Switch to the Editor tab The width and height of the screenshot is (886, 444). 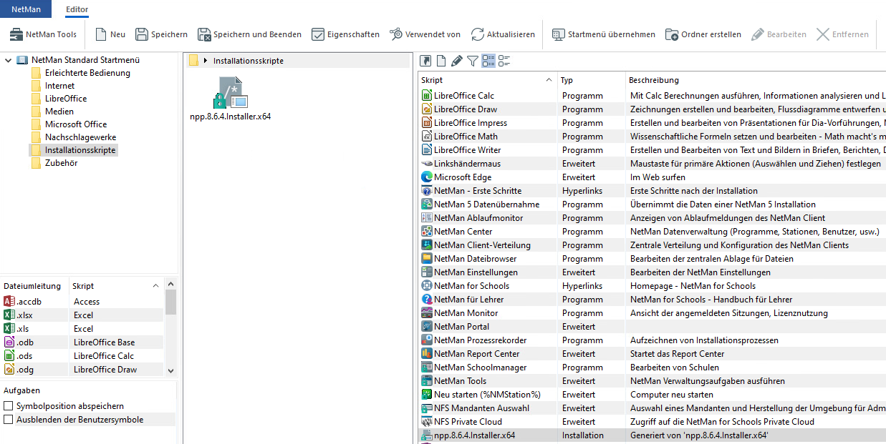[x=77, y=9]
